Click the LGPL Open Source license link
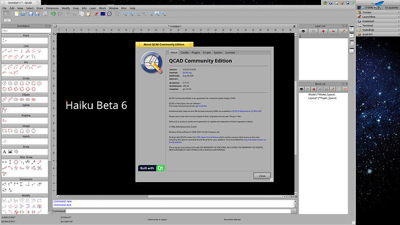 [x=207, y=137]
